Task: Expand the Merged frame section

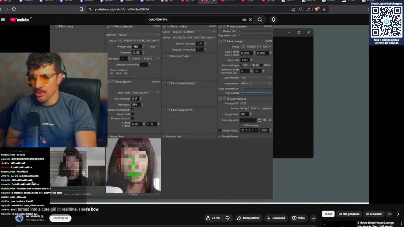Action: pyautogui.click(x=220, y=137)
